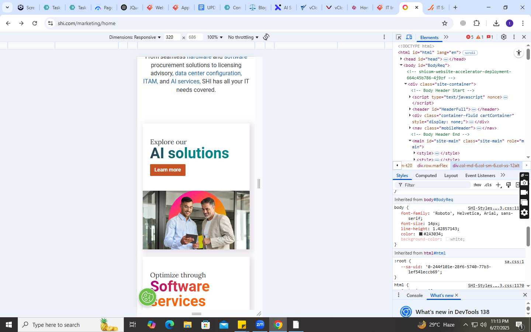Toggle element state :hov button
531x332 pixels.
(477, 185)
